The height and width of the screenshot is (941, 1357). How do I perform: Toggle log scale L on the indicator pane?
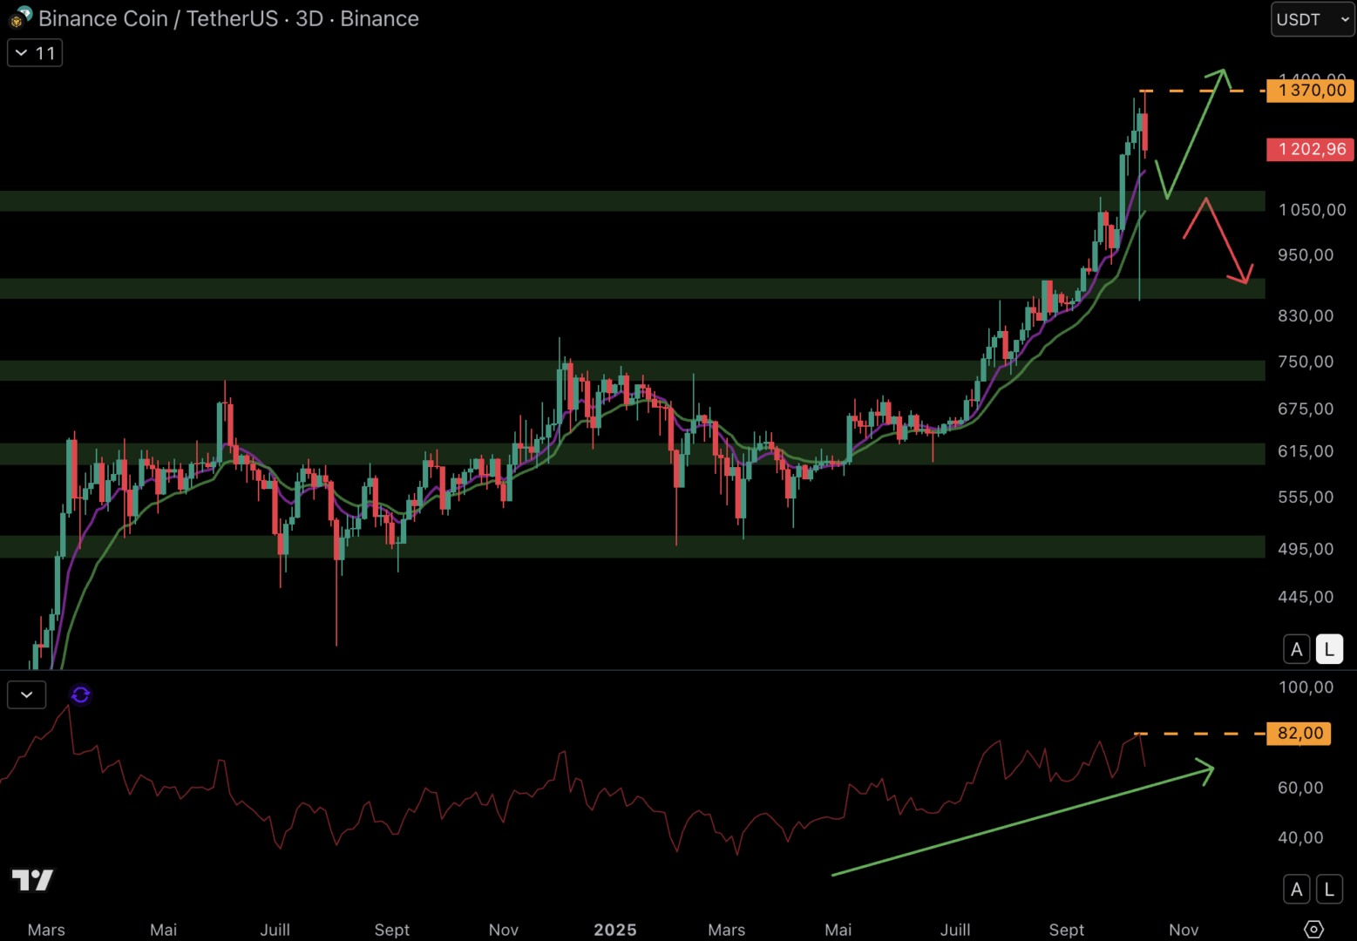click(1329, 890)
